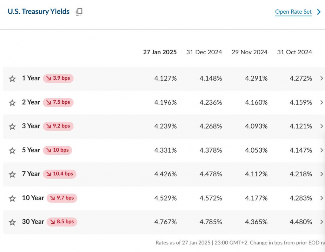325x252 pixels.
Task: Select the 27 Jan 2025 column header
Action: click(160, 52)
